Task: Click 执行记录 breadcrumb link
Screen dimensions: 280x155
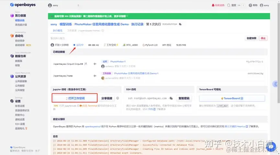Action: pyautogui.click(x=137, y=24)
